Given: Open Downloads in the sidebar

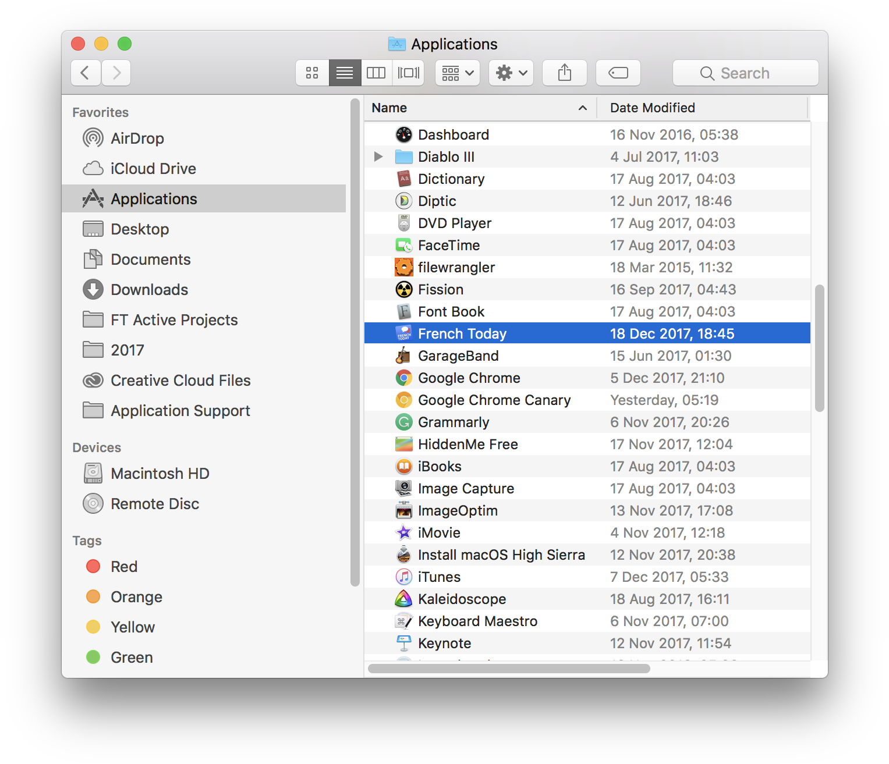Looking at the screenshot, I should [x=204, y=290].
